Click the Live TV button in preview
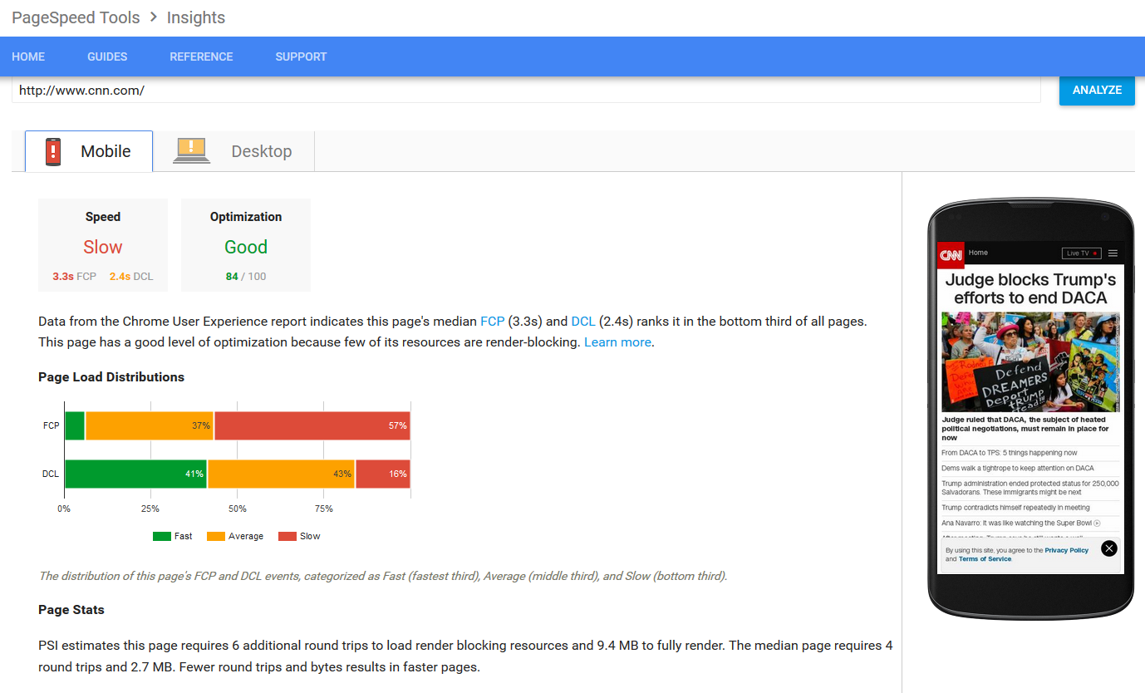The height and width of the screenshot is (693, 1145). pos(1081,253)
